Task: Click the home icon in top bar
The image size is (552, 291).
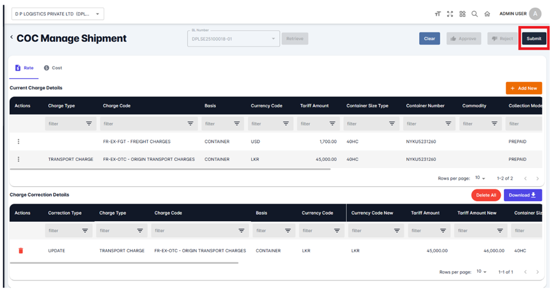Action: (x=487, y=14)
